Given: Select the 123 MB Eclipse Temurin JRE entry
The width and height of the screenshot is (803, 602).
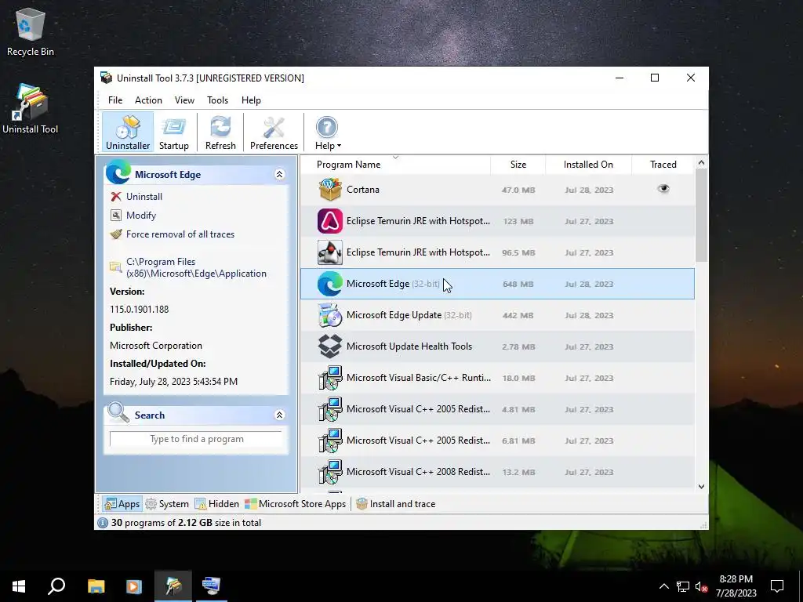Looking at the screenshot, I should point(497,221).
